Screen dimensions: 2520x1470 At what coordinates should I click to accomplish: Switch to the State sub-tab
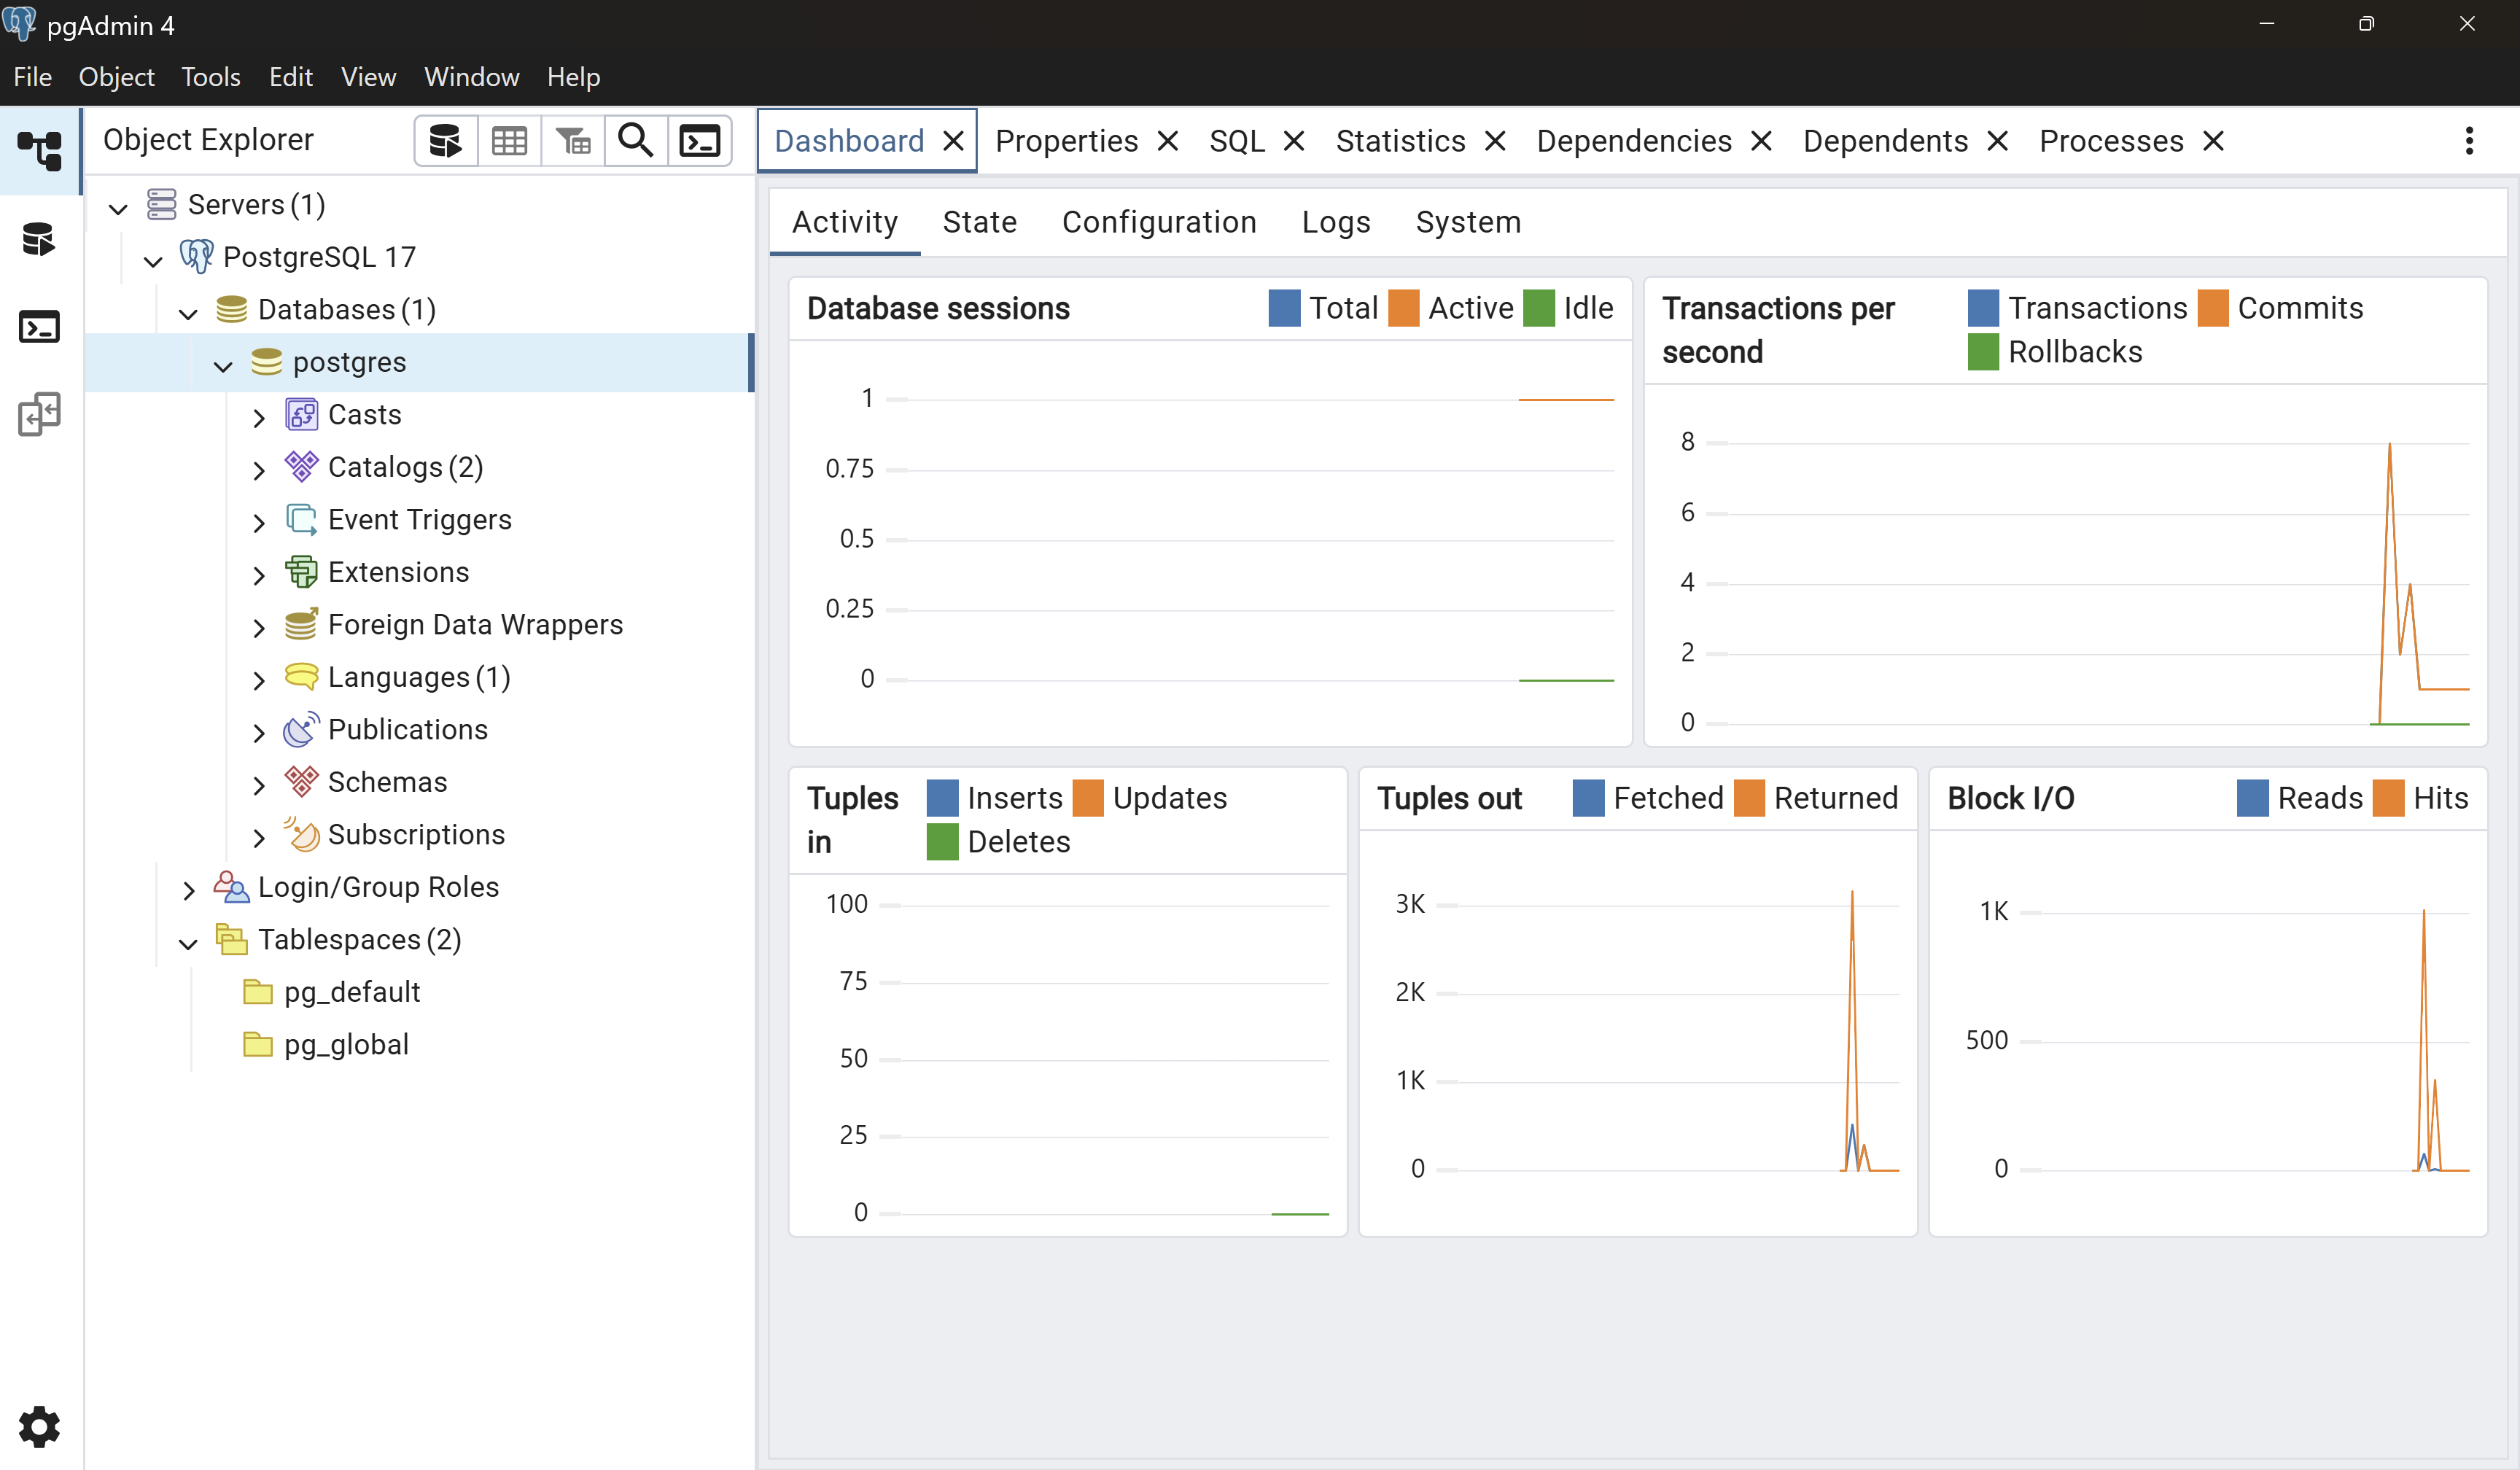pyautogui.click(x=979, y=222)
